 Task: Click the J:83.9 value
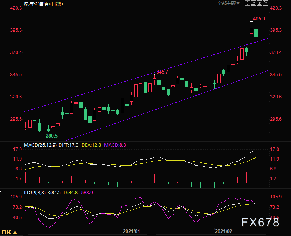pyautogui.click(x=87, y=193)
